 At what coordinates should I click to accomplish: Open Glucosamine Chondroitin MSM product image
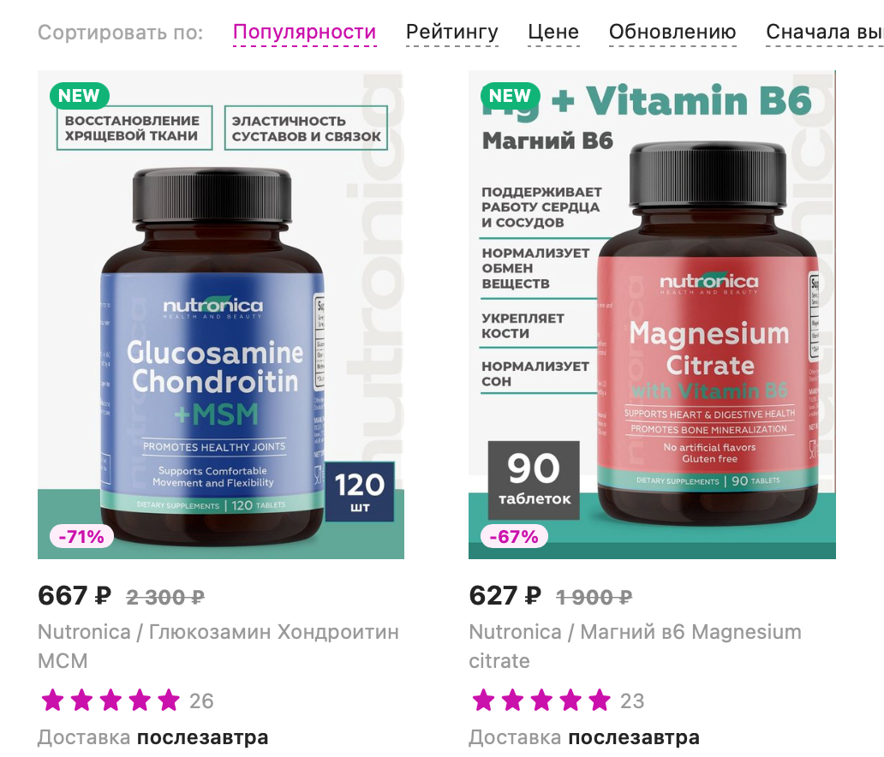pyautogui.click(x=221, y=314)
